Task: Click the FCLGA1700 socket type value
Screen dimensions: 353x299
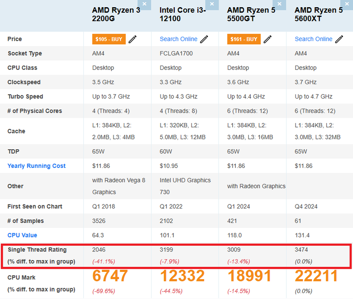Action: 176,53
